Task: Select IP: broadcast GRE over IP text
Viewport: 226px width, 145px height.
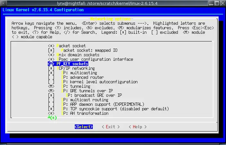Action: pyautogui.click(x=94, y=95)
